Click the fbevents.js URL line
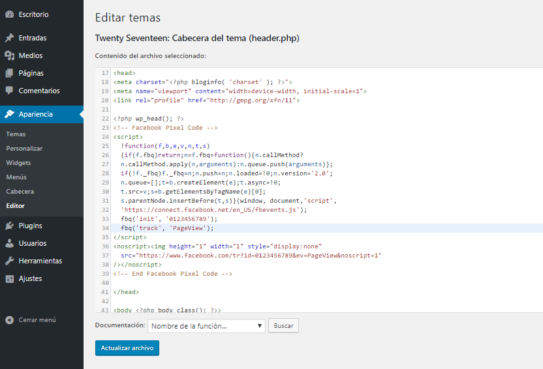The image size is (543, 369). 213,210
